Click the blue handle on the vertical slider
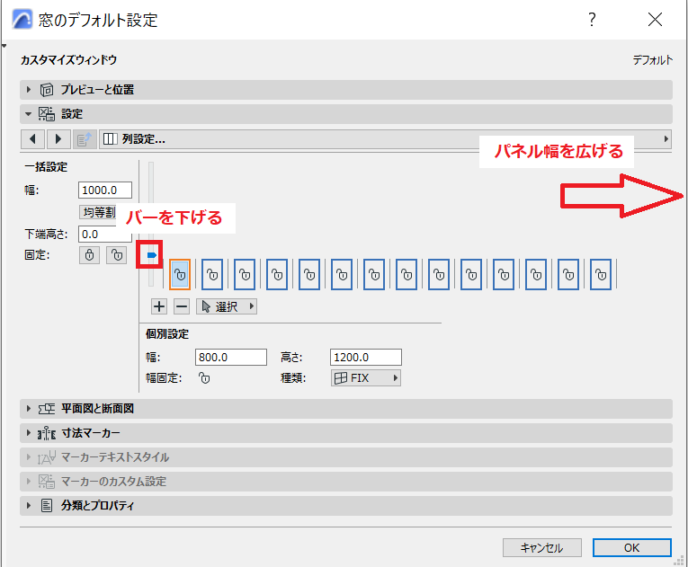Screen dimensions: 688x567 tap(152, 255)
